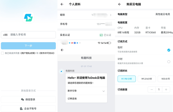This screenshot has width=173, height=112.
Task: Click the 其他登录方式 label
Action: click(x=28, y=91)
